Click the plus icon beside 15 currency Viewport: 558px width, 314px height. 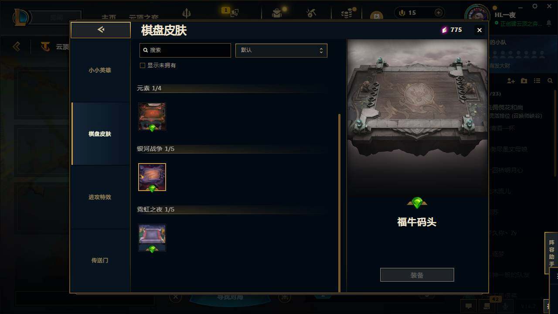pyautogui.click(x=439, y=13)
